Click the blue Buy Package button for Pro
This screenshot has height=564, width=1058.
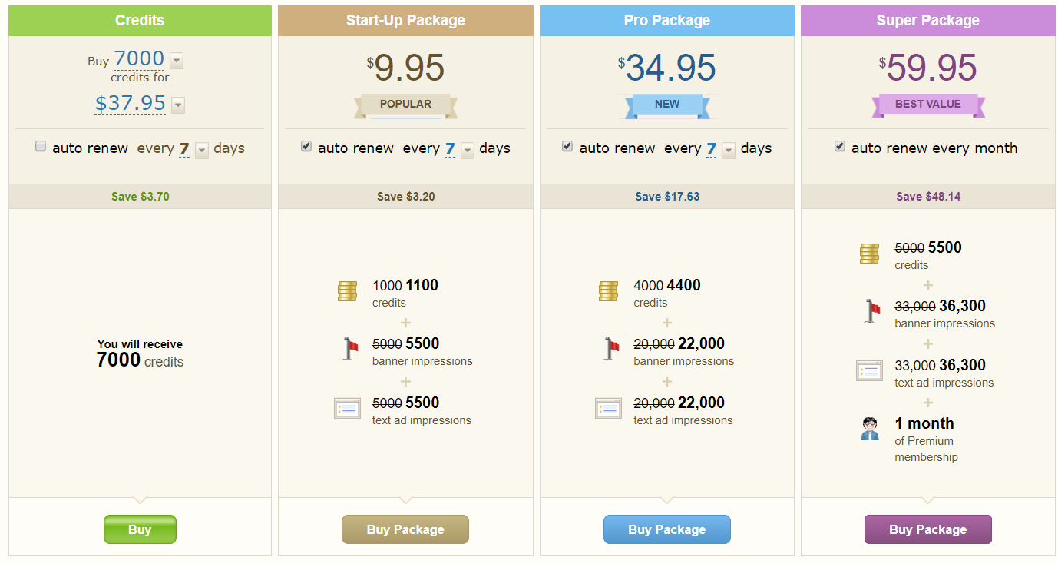click(666, 529)
